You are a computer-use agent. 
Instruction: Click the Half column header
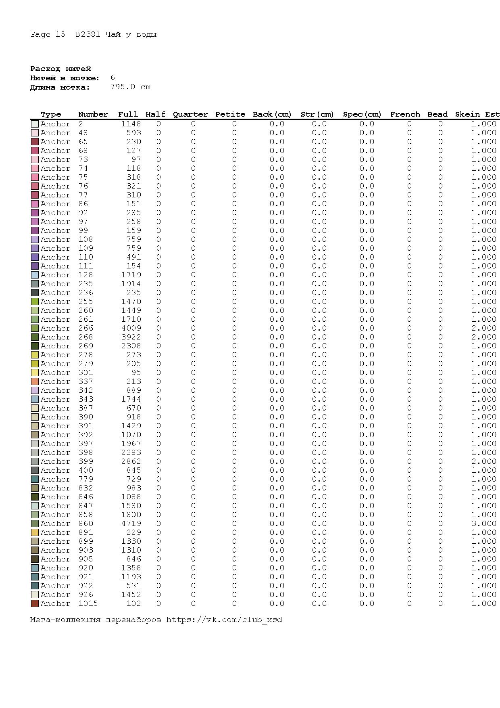coord(156,114)
